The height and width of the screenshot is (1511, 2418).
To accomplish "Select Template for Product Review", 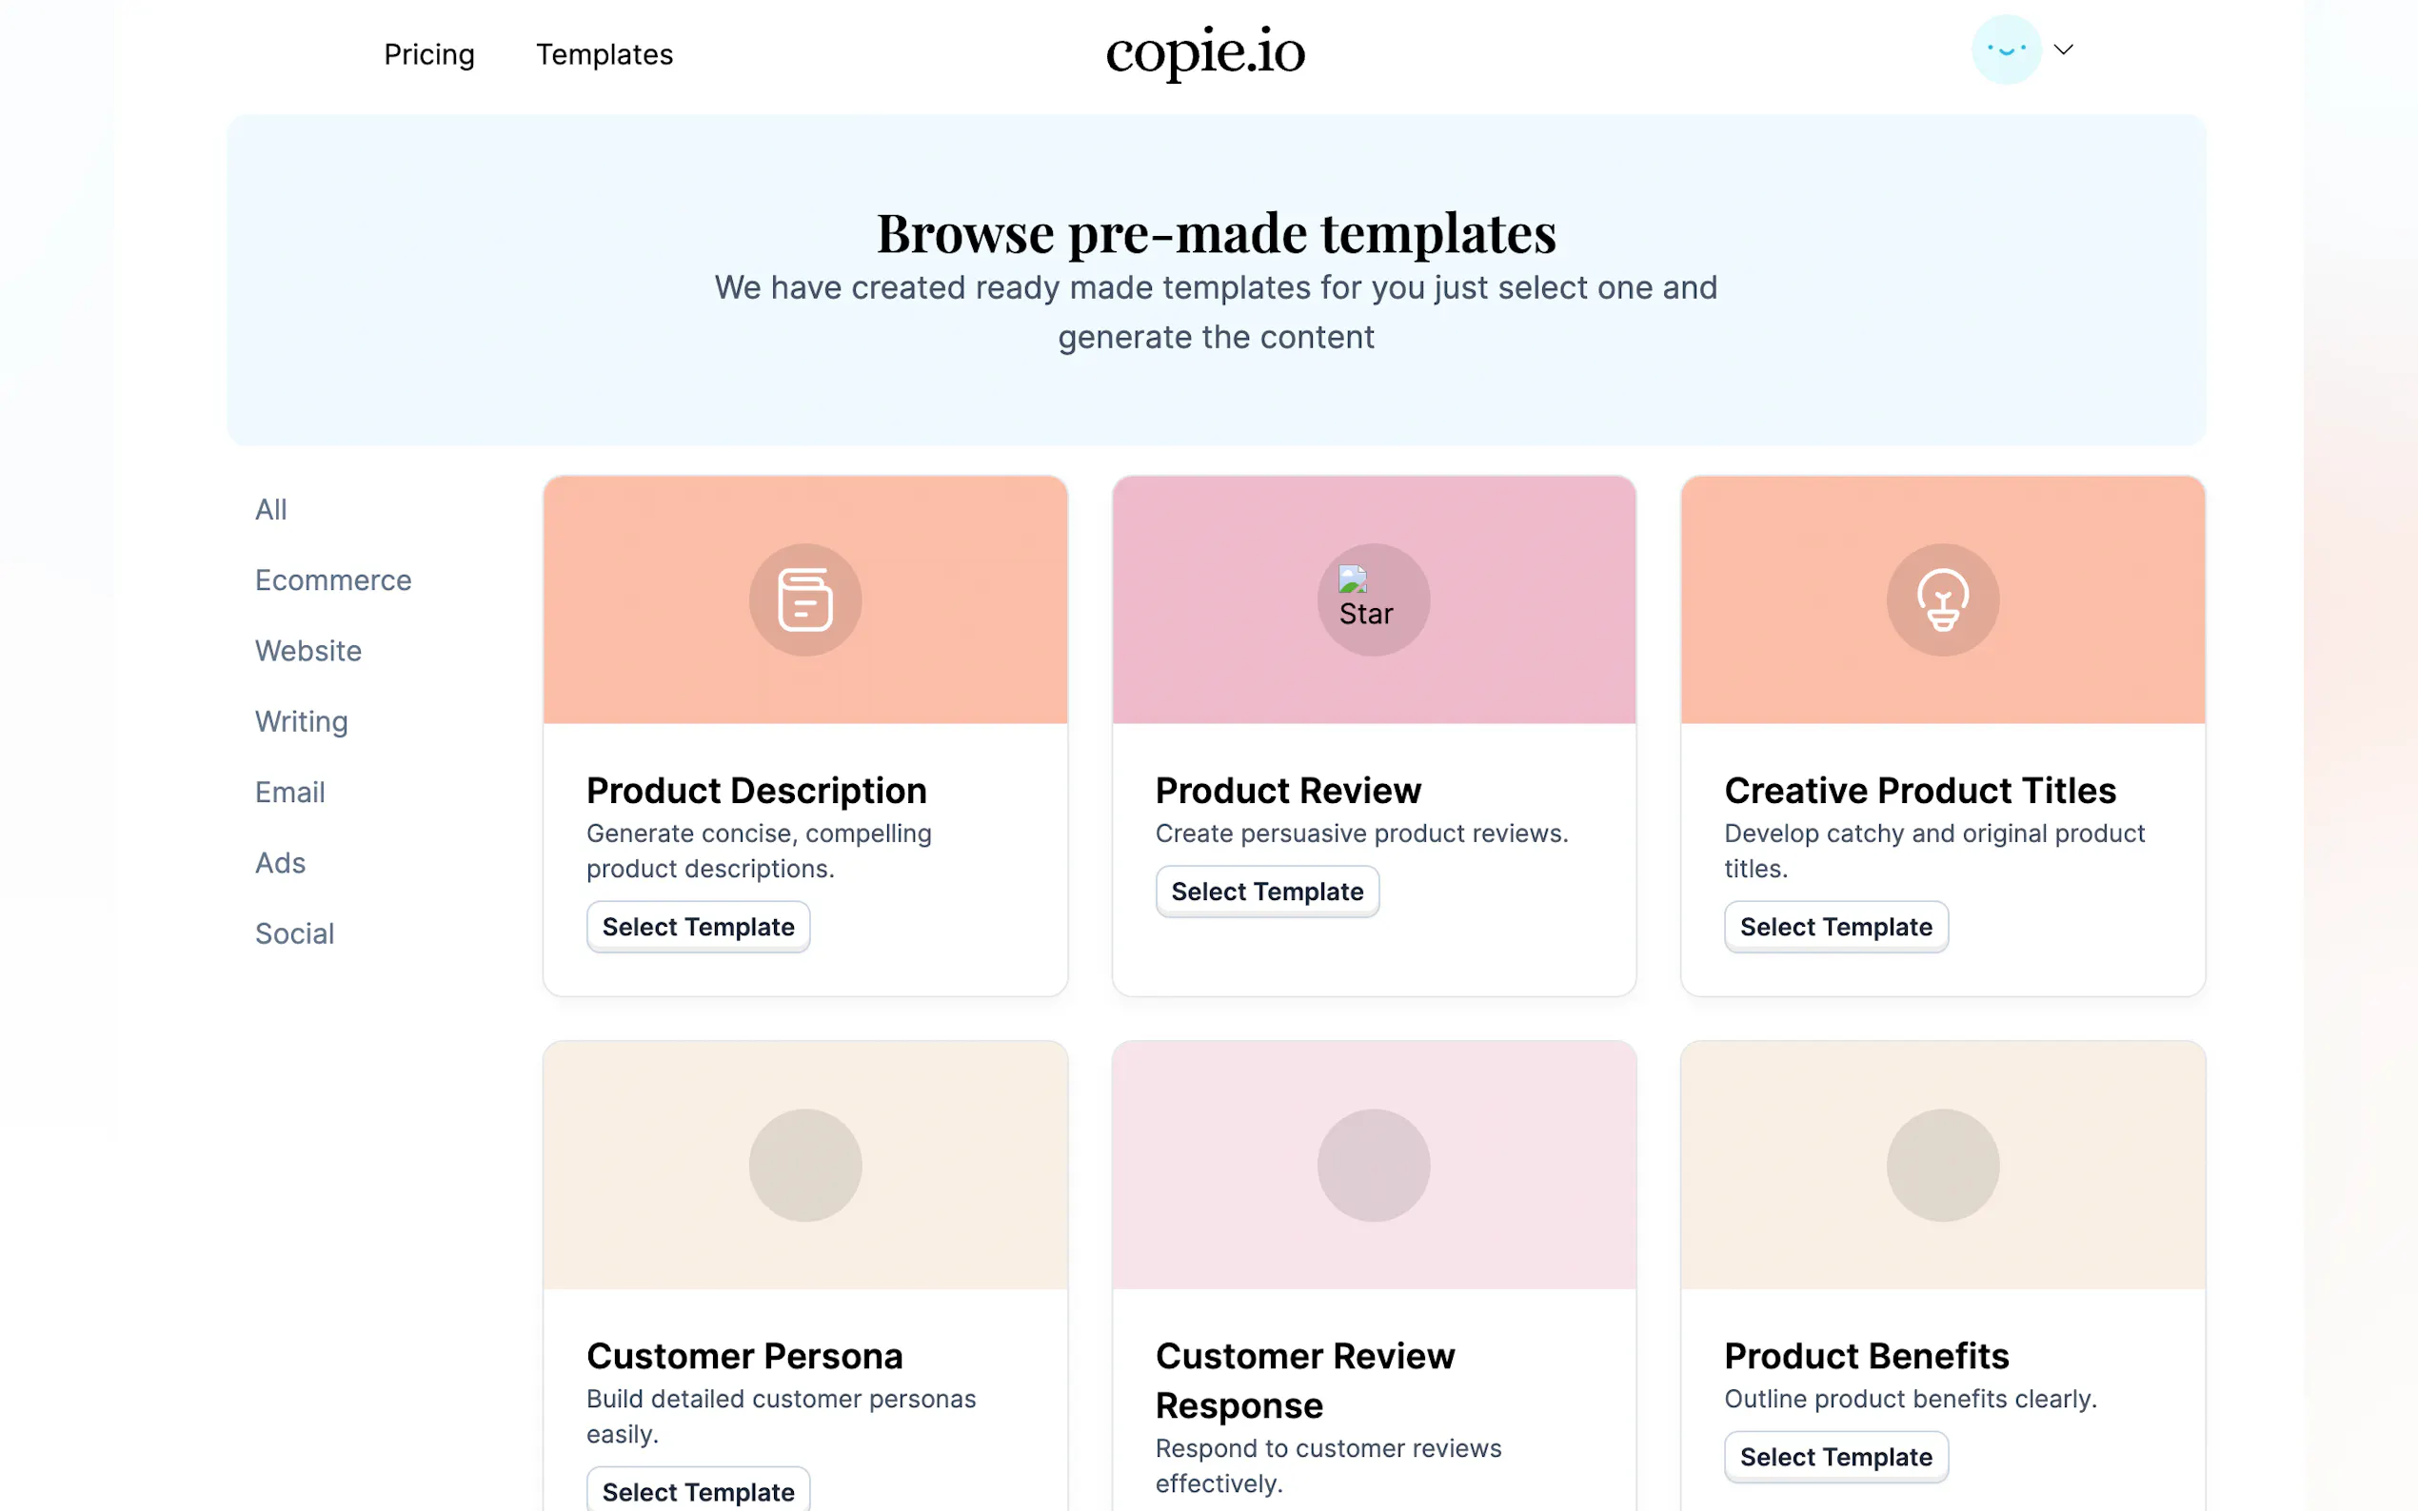I will coord(1266,892).
